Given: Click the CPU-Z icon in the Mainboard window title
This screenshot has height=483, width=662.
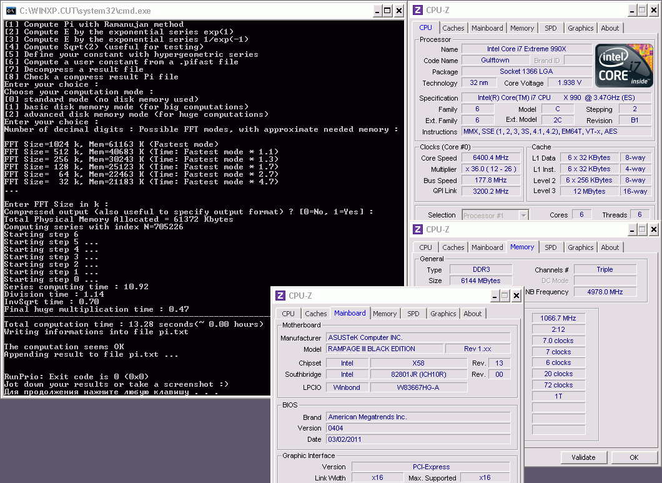Looking at the screenshot, I should coord(280,296).
